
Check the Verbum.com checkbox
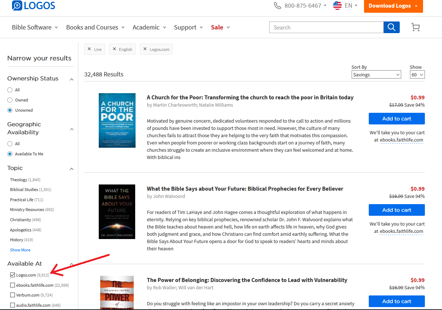coord(13,295)
